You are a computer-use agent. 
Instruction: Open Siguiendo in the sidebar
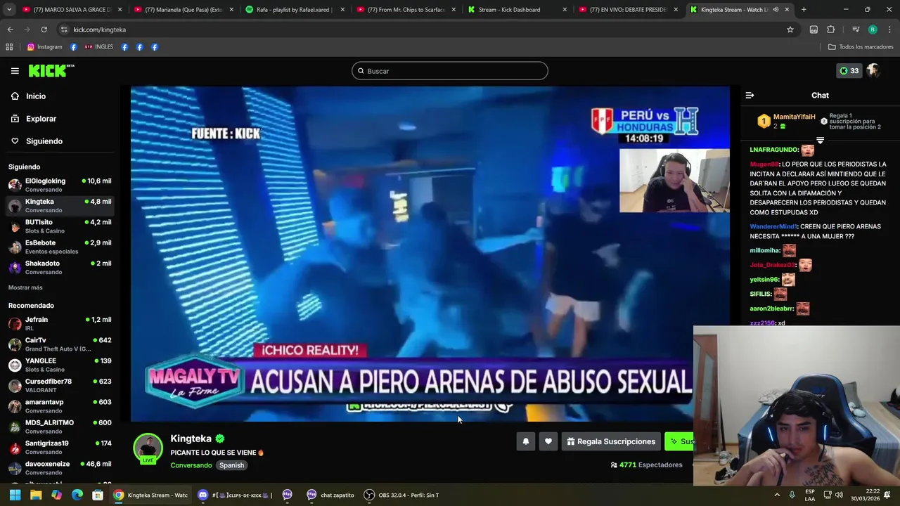[x=44, y=141]
